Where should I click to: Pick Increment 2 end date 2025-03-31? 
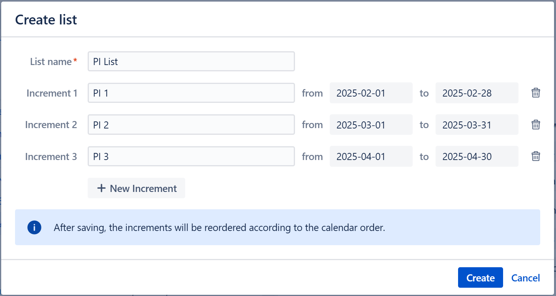[477, 125]
